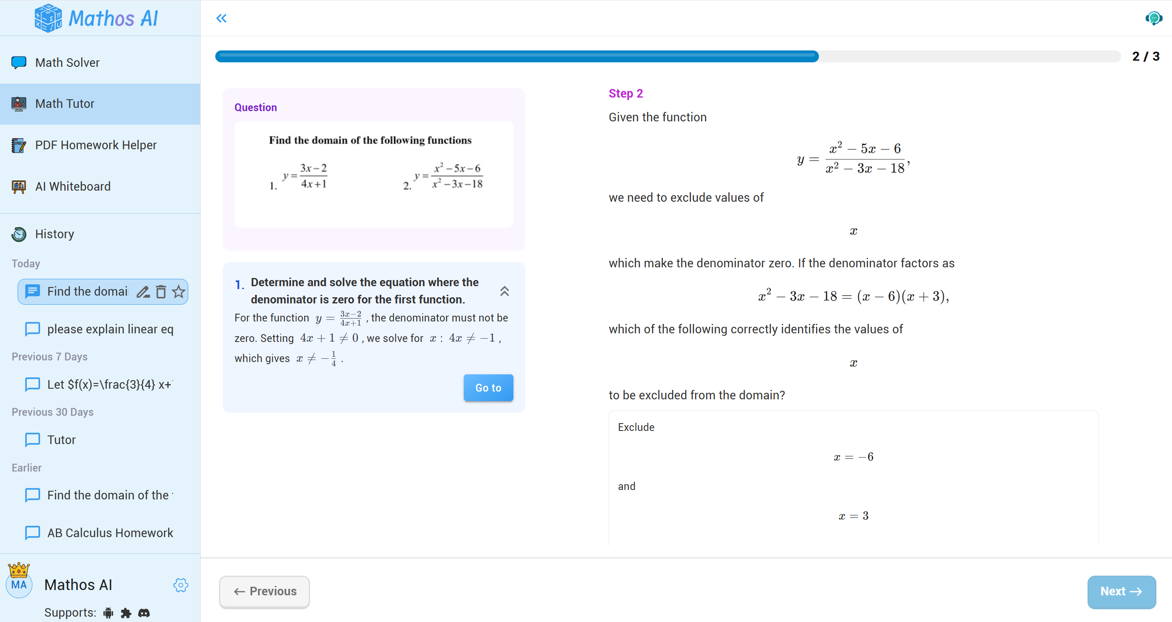Open settings via the gear icon

(180, 585)
